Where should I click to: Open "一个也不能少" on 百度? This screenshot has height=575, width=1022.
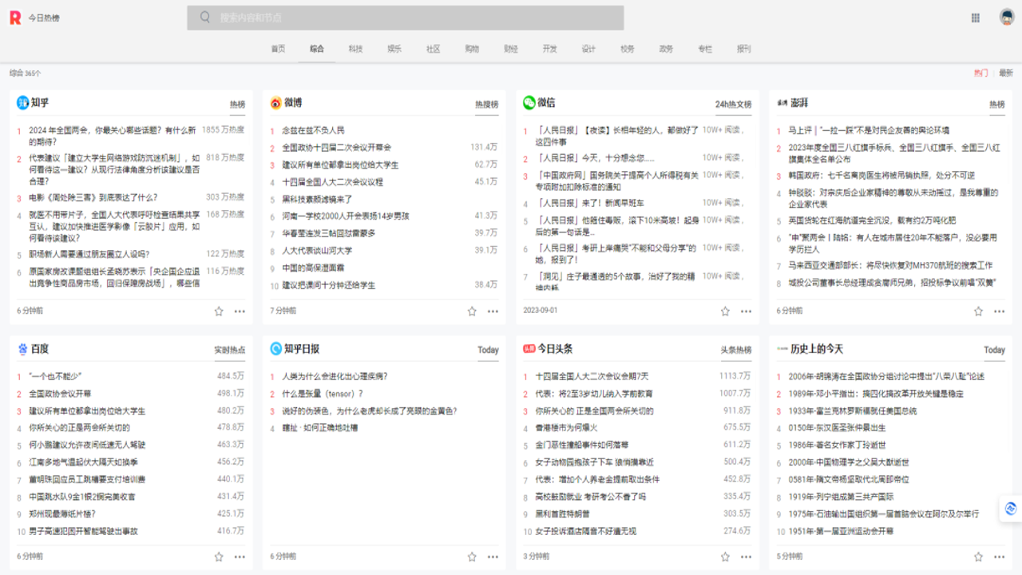tap(56, 376)
